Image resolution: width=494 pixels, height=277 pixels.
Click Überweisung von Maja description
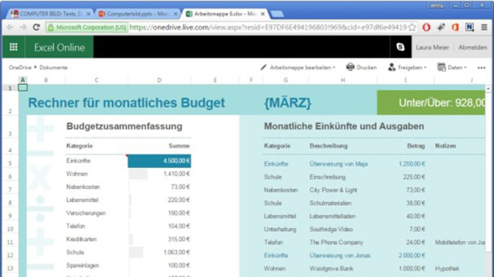click(x=339, y=164)
